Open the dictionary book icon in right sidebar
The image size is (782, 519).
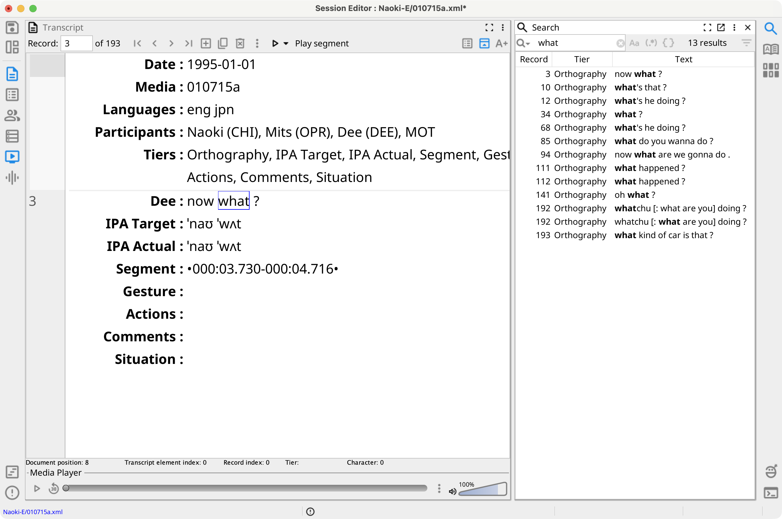771,49
